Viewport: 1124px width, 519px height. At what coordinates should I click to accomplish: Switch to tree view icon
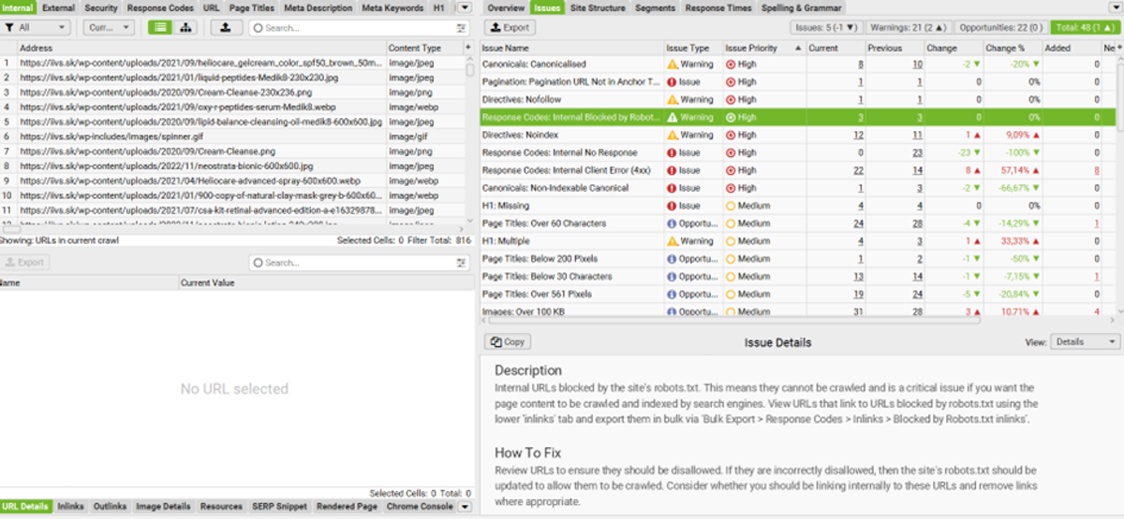click(x=185, y=27)
